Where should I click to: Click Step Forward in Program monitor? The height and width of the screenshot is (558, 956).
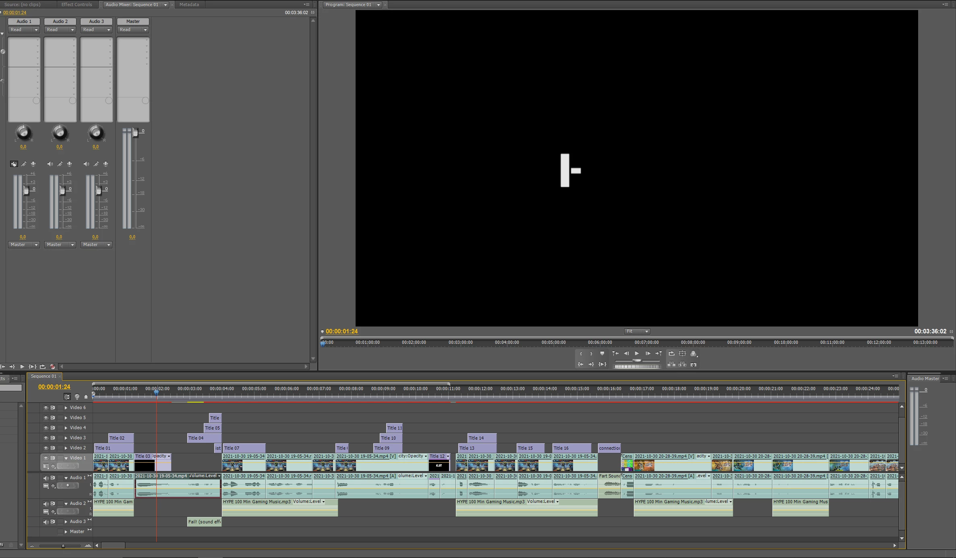(648, 353)
